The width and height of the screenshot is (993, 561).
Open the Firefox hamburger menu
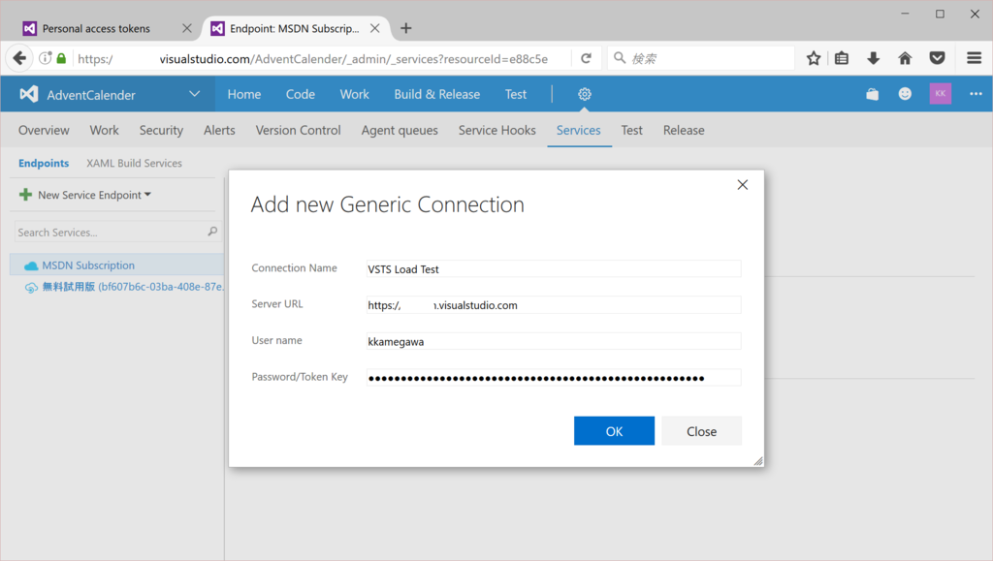(x=974, y=58)
